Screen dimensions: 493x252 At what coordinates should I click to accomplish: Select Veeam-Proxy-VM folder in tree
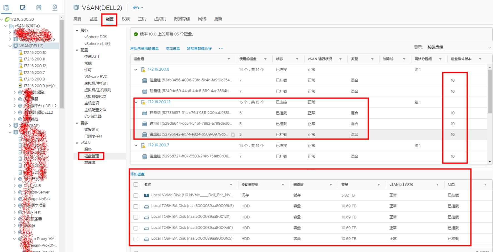pyautogui.click(x=39, y=239)
